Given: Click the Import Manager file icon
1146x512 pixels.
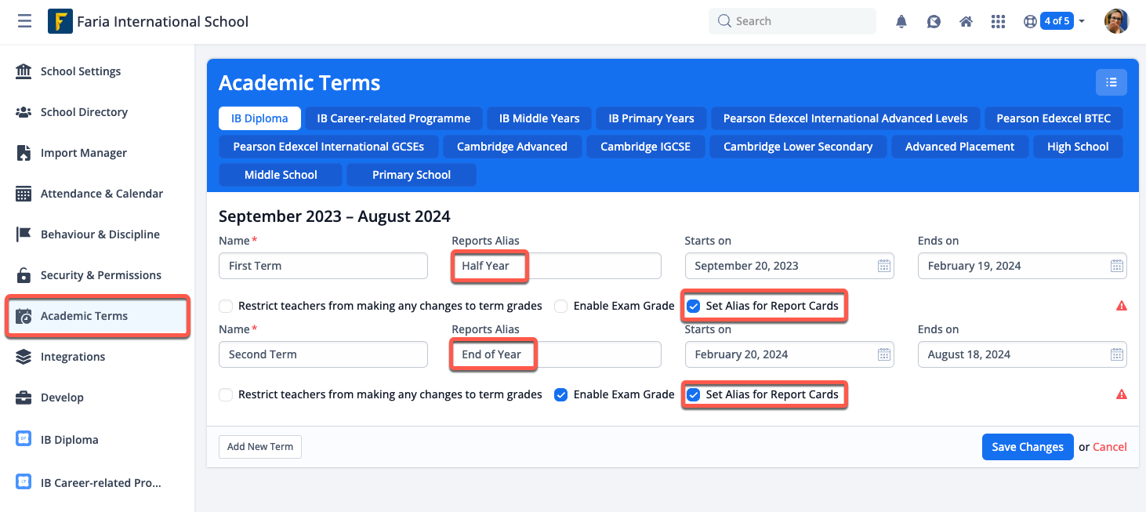Looking at the screenshot, I should [24, 153].
